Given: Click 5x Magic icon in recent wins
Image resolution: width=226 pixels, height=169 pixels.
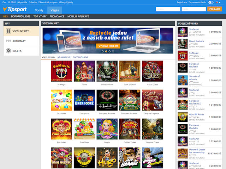Looking at the screenshot, I should pyautogui.click(x=183, y=56).
